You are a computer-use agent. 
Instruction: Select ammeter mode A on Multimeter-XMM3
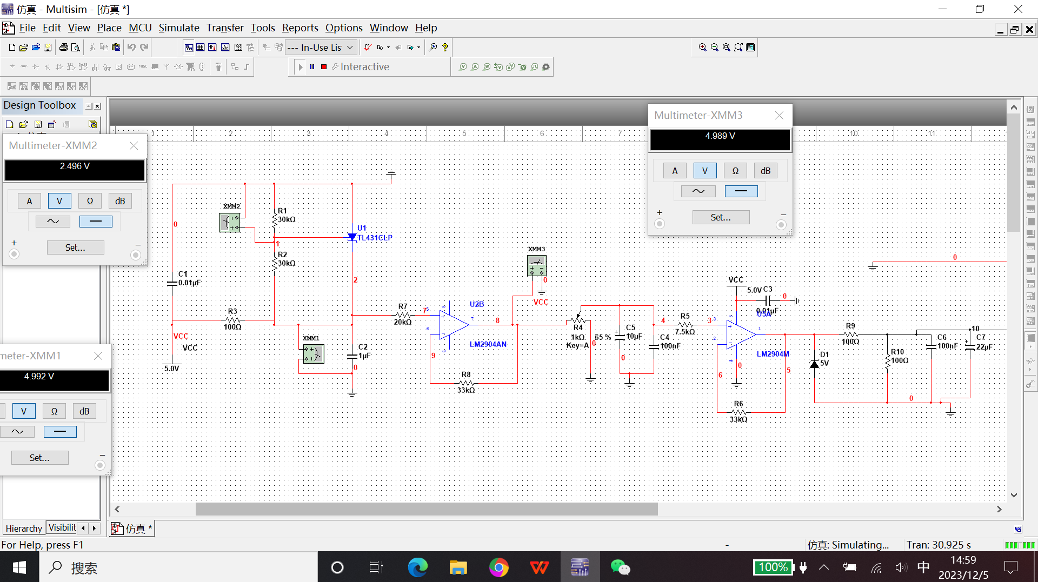(675, 171)
